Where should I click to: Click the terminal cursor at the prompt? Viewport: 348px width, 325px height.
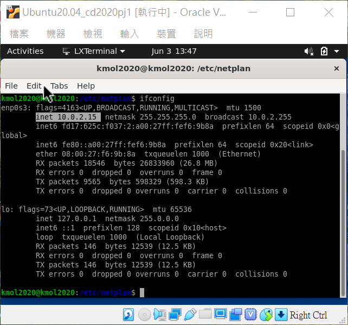click(x=142, y=292)
